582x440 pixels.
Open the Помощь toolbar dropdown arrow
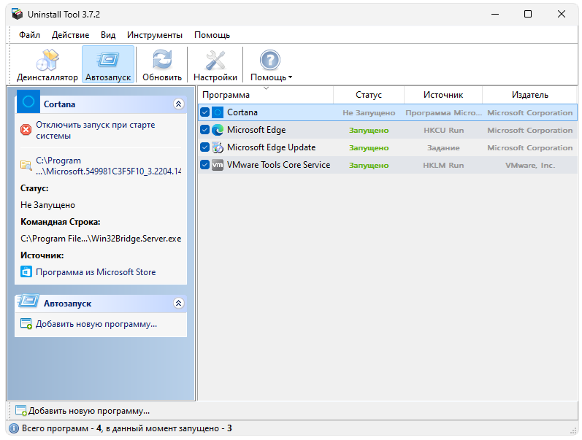point(290,77)
